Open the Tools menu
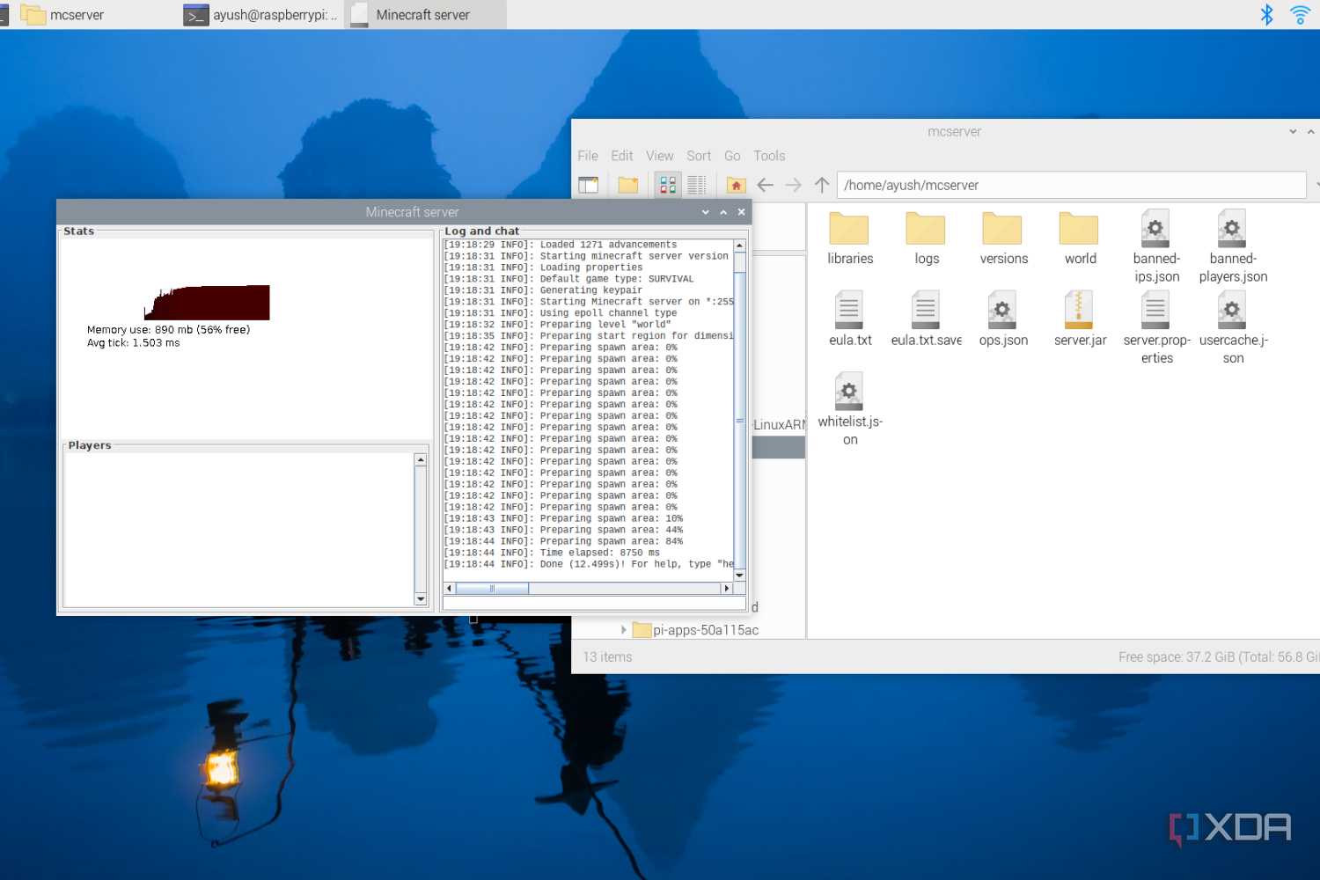The width and height of the screenshot is (1320, 880). coord(769,156)
